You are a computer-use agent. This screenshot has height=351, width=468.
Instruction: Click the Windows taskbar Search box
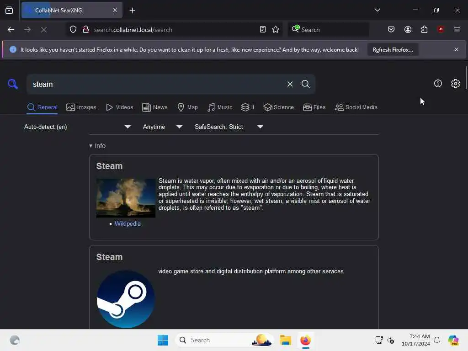click(x=224, y=340)
